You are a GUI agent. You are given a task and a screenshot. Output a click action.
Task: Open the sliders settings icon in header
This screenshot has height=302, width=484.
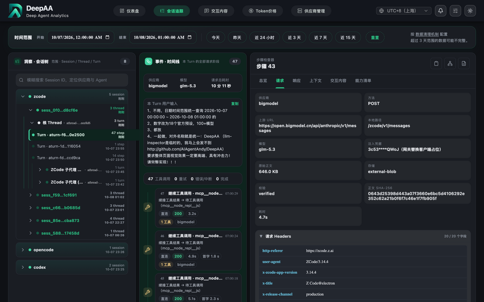tap(455, 11)
